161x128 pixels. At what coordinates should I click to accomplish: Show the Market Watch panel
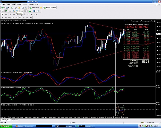(12, 8)
